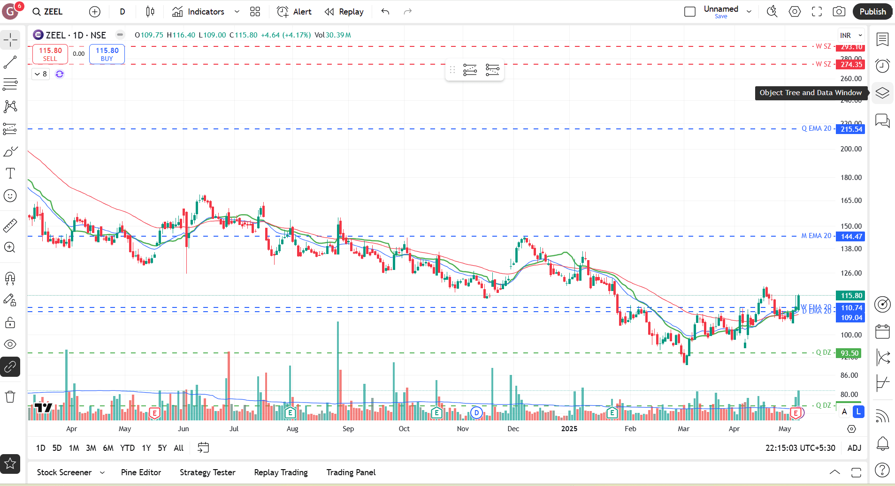Screen dimensions: 895x486
Task: Set time range to 1M
Action: [74, 448]
